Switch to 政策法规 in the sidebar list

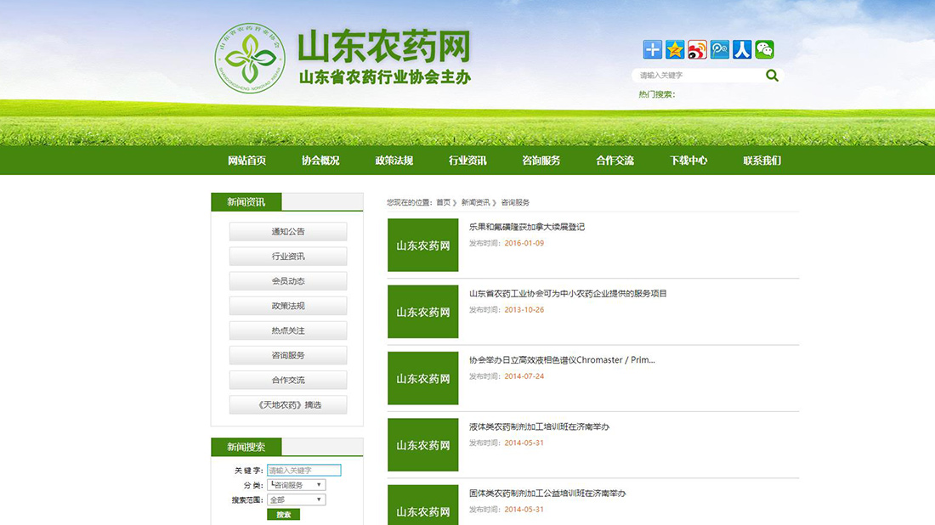coord(287,305)
